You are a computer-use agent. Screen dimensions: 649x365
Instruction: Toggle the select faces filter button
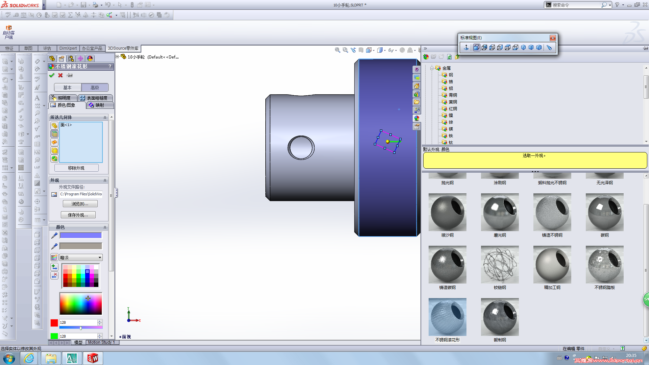54,134
